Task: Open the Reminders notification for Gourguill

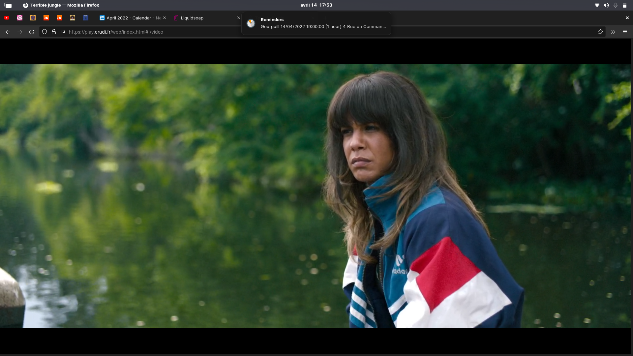Action: (316, 23)
